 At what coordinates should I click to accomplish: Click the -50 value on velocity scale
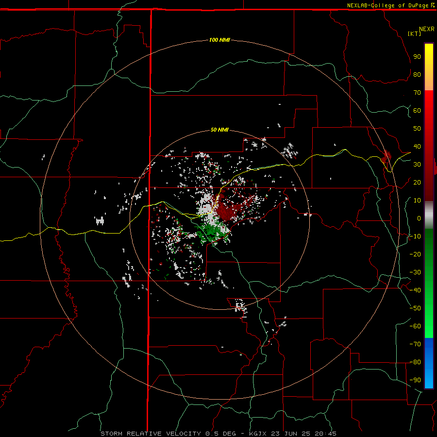(x=415, y=308)
